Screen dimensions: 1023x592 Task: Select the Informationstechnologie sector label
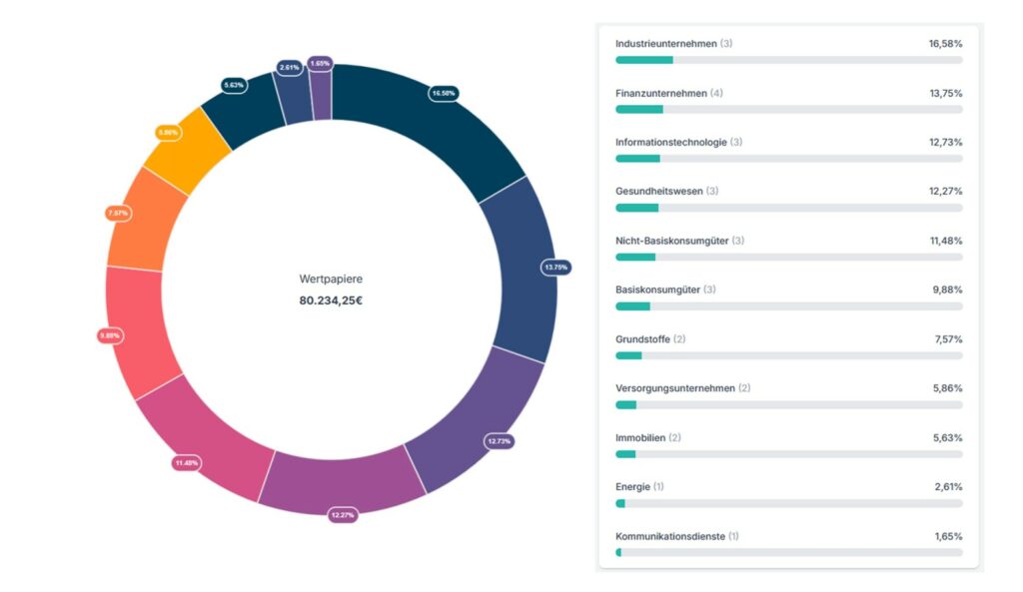click(670, 142)
